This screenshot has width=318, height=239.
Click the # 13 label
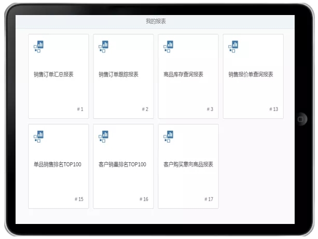coord(273,109)
